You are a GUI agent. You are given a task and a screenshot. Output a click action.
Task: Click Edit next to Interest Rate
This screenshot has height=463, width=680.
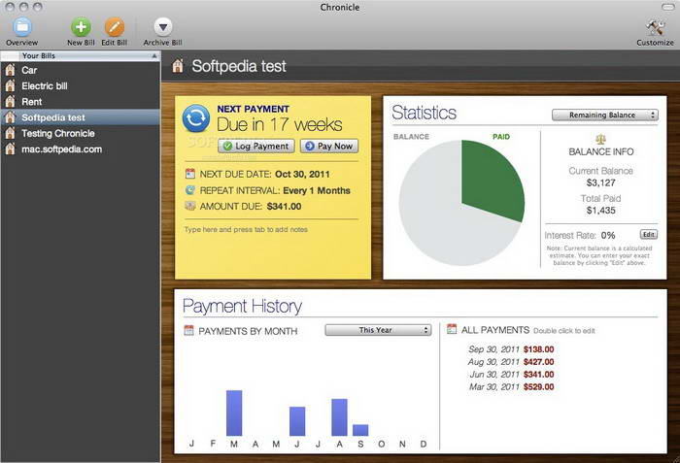pyautogui.click(x=649, y=235)
